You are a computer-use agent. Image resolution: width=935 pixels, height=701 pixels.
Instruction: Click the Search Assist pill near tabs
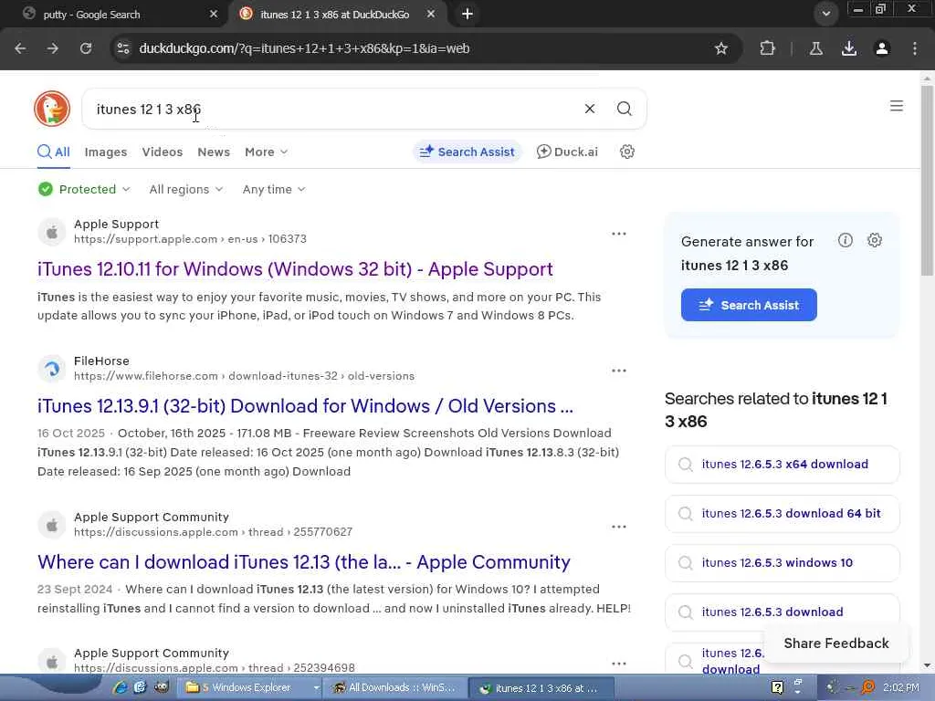(x=467, y=152)
